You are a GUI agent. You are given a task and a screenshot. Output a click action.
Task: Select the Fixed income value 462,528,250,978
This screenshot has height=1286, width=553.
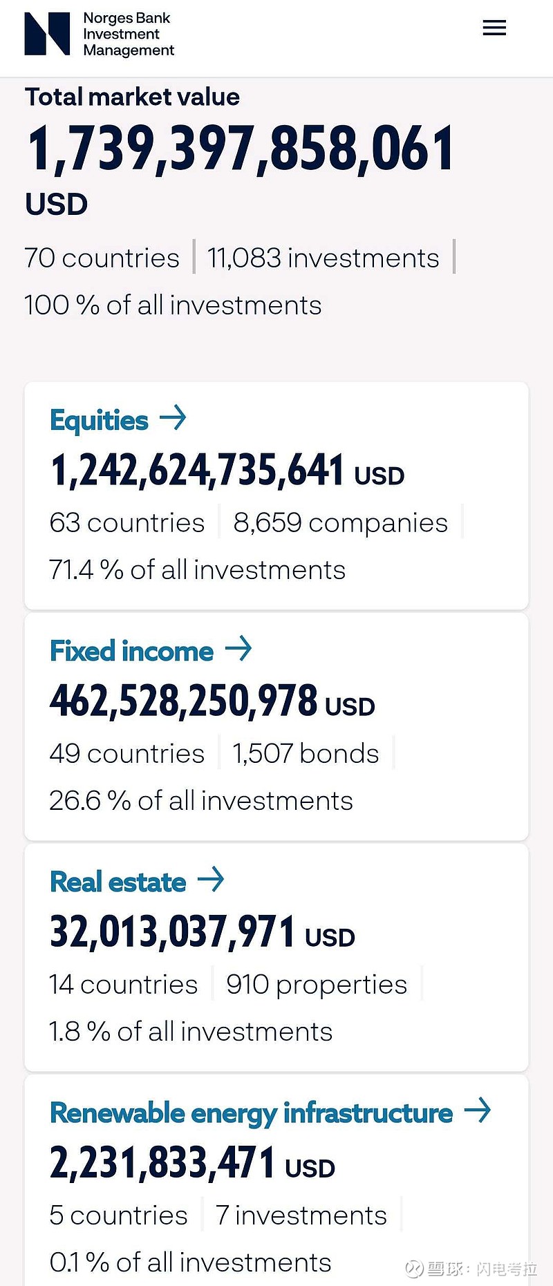[x=184, y=701]
